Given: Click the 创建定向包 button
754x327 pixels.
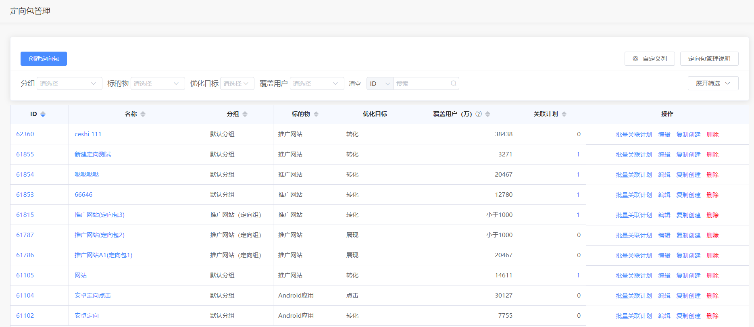Looking at the screenshot, I should pos(44,59).
